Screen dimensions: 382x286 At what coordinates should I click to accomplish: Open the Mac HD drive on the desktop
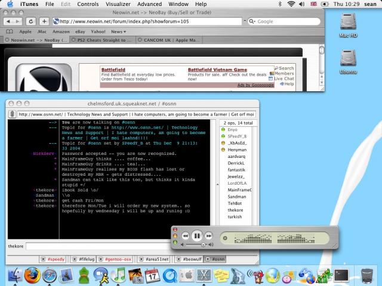click(x=348, y=26)
